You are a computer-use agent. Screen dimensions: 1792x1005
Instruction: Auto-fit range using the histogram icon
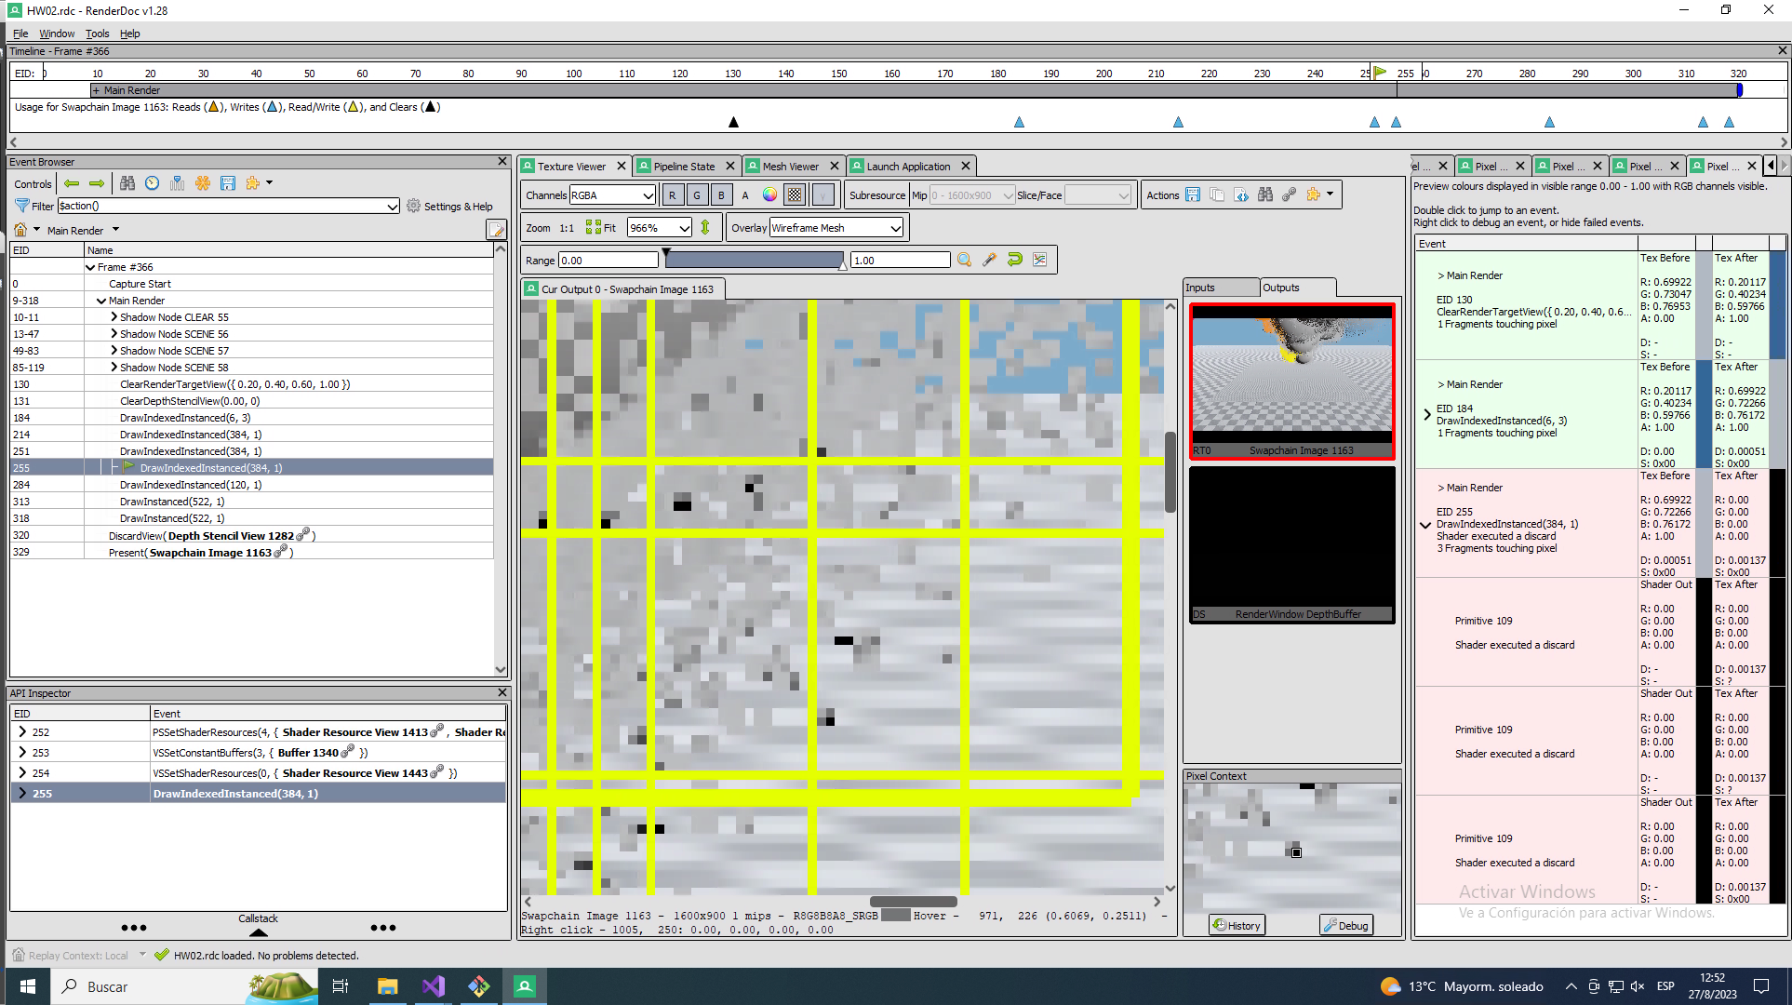[1039, 260]
